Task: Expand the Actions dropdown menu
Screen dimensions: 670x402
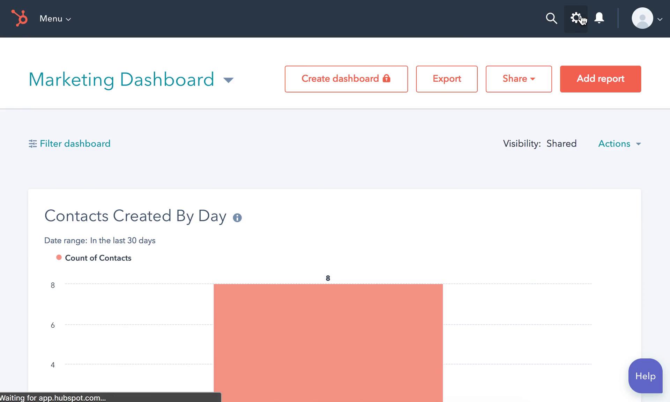Action: click(619, 143)
